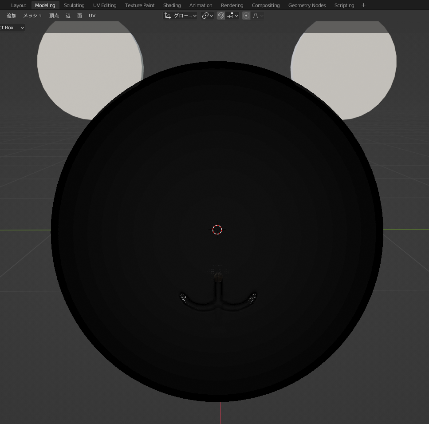Viewport: 429px width, 424px height.
Task: Expand the Select Box tool dropdown
Action: [12, 28]
